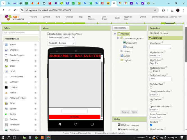Open the browser extensions puzzle icon
Image resolution: width=187 pixels, height=140 pixels.
(x=163, y=10)
